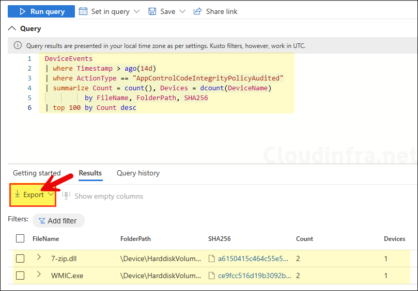This screenshot has width=418, height=291.
Task: Tick the select-all checkbox in header row
Action: (20, 238)
